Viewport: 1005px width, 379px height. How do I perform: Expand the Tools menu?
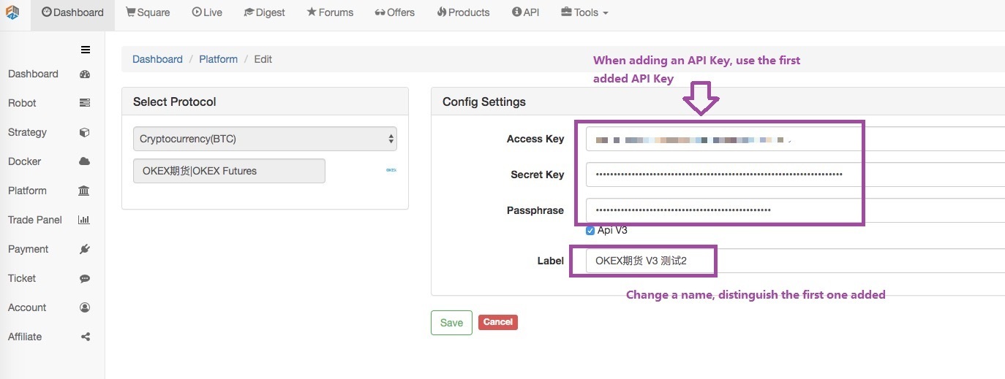(x=584, y=12)
